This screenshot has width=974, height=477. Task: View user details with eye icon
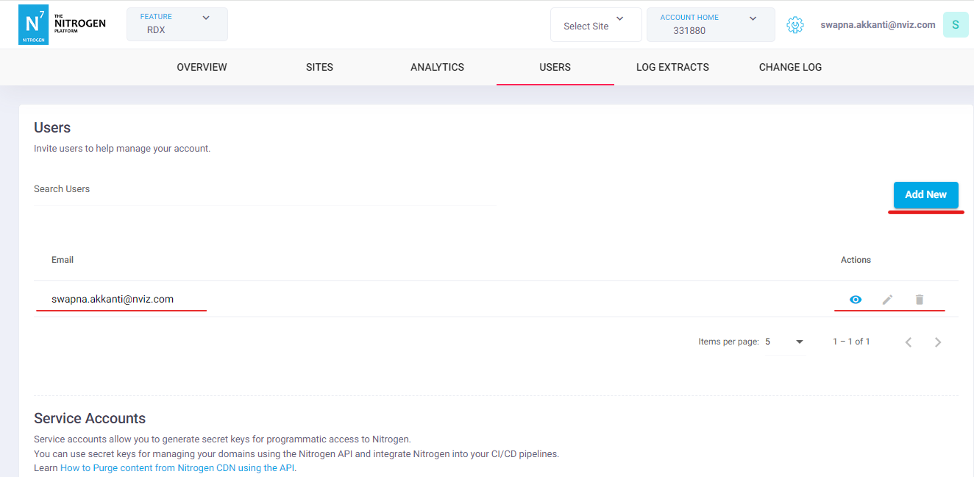[x=855, y=300]
